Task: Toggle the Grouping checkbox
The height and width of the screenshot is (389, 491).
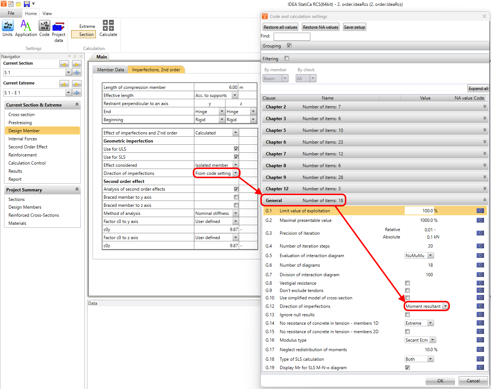Action: pos(289,46)
